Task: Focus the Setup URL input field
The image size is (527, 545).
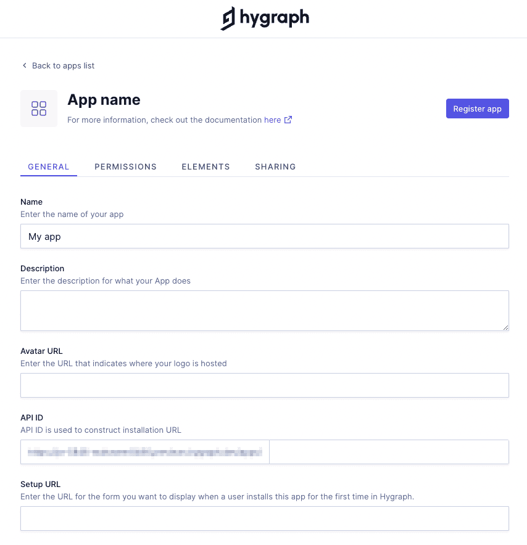Action: (264, 518)
